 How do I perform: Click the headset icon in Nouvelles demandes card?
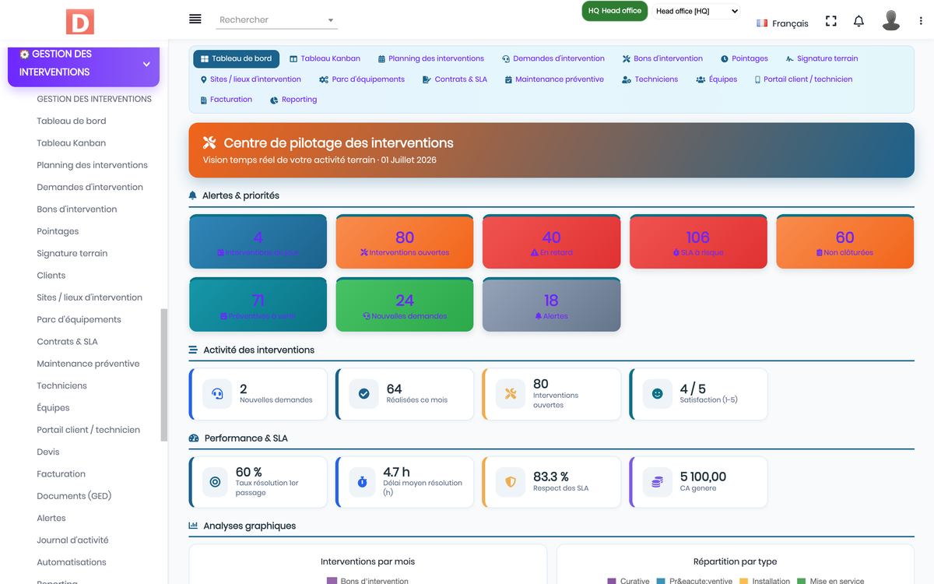pos(217,394)
